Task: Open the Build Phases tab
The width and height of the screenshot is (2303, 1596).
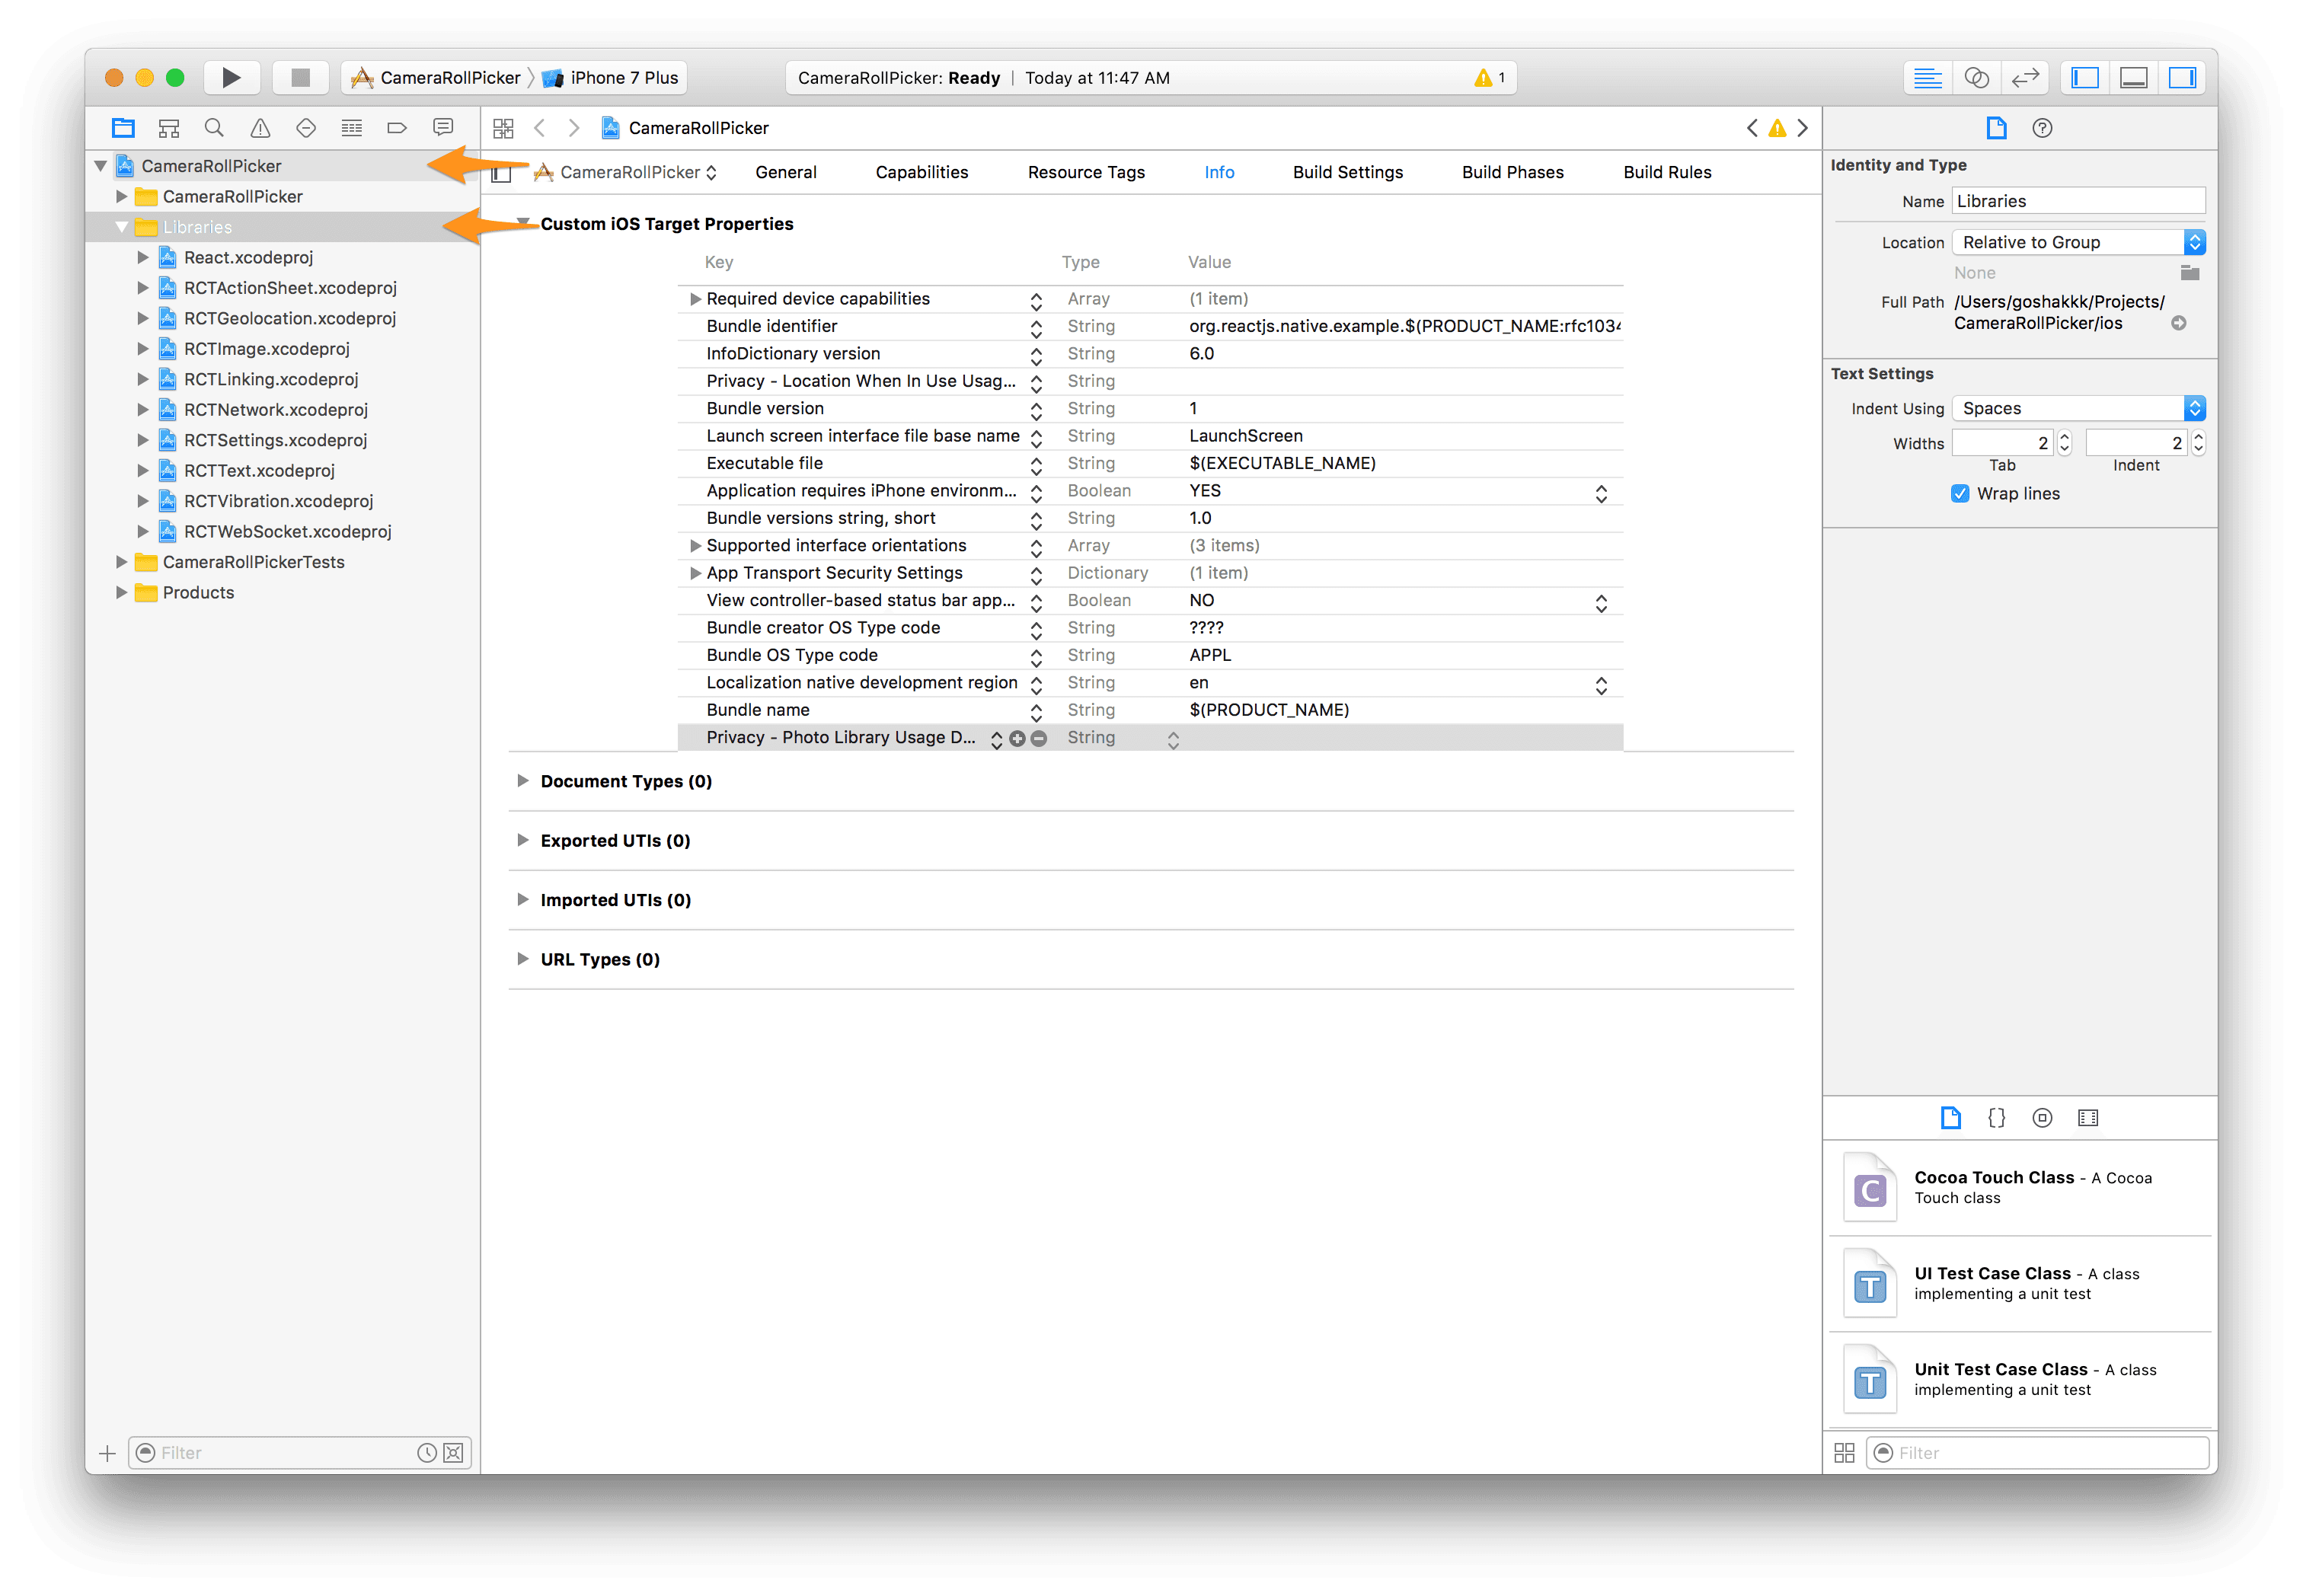Action: click(1513, 172)
